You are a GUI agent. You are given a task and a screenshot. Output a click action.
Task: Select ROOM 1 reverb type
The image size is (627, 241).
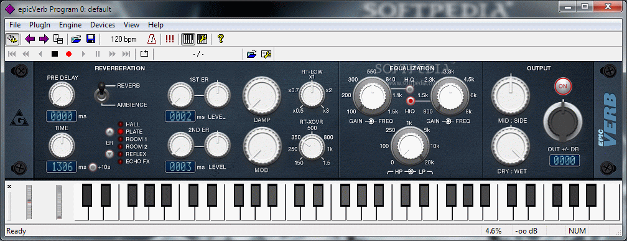tap(121, 139)
